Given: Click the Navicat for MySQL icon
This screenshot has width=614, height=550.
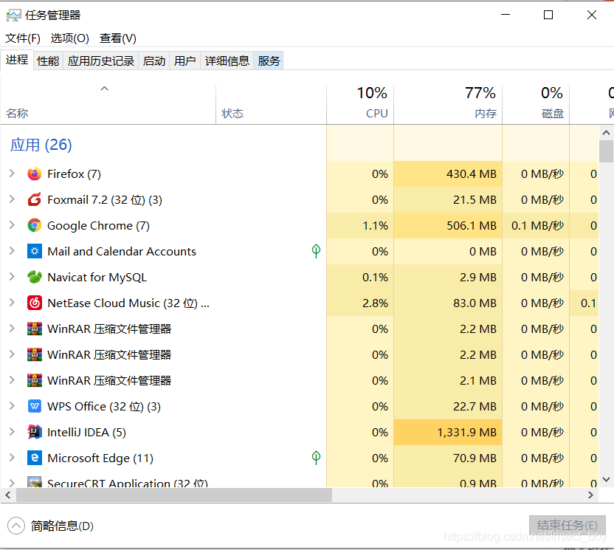Looking at the screenshot, I should (x=35, y=277).
